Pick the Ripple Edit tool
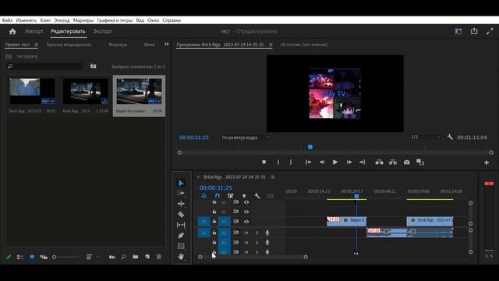 (181, 204)
